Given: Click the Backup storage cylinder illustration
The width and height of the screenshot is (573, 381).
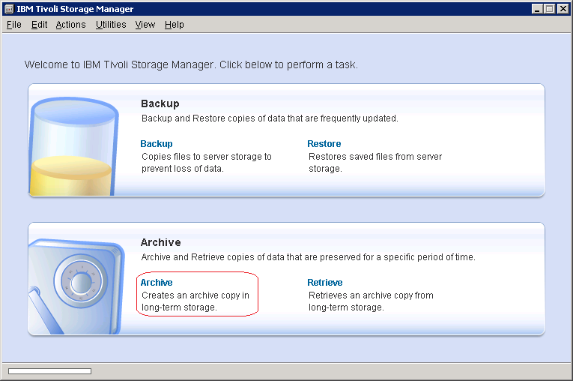Looking at the screenshot, I should click(73, 147).
